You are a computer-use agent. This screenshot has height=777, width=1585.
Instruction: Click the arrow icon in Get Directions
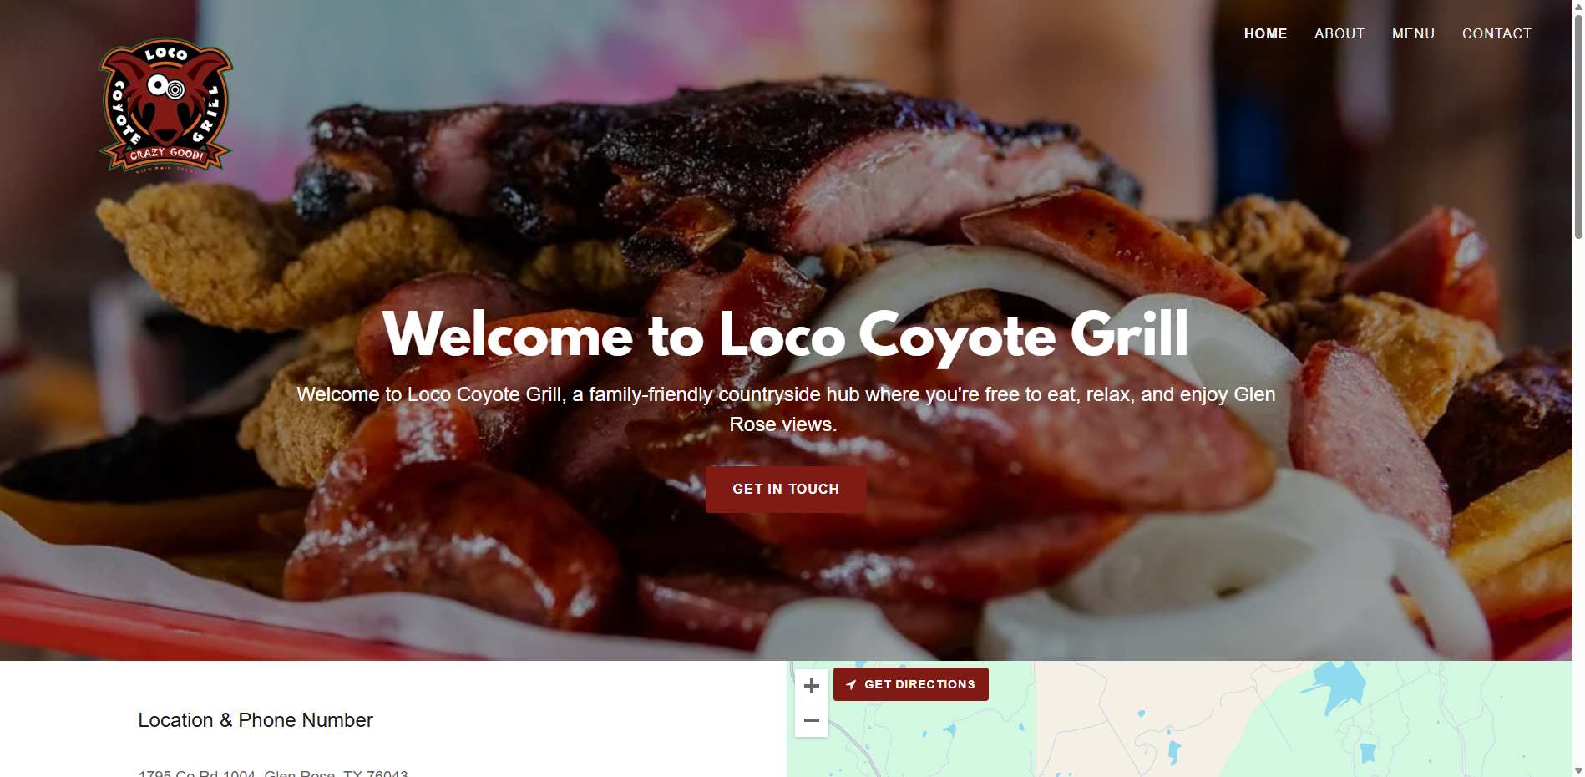851,684
